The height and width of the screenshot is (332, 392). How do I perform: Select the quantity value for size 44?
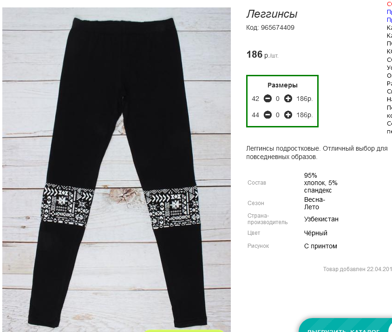click(277, 115)
